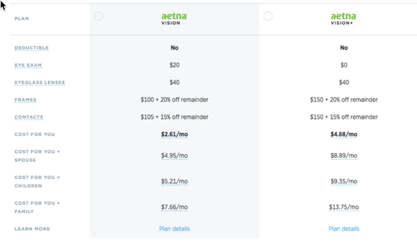Select the Aetna Vision plan radio button
The image size is (417, 247).
pos(99,16)
